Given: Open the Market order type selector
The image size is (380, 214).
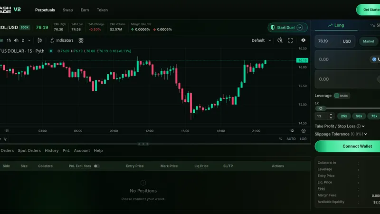Looking at the screenshot, I should [x=369, y=41].
